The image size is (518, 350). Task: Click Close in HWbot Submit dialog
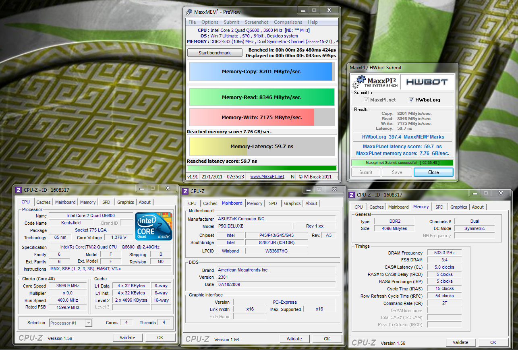(x=433, y=172)
